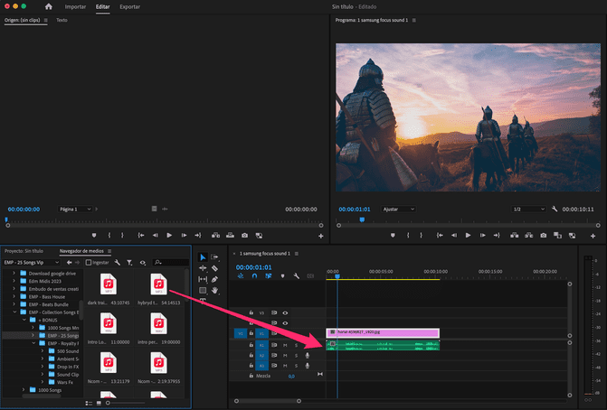The width and height of the screenshot is (607, 410).
Task: Select the Selection arrow tool
Action: coord(203,257)
